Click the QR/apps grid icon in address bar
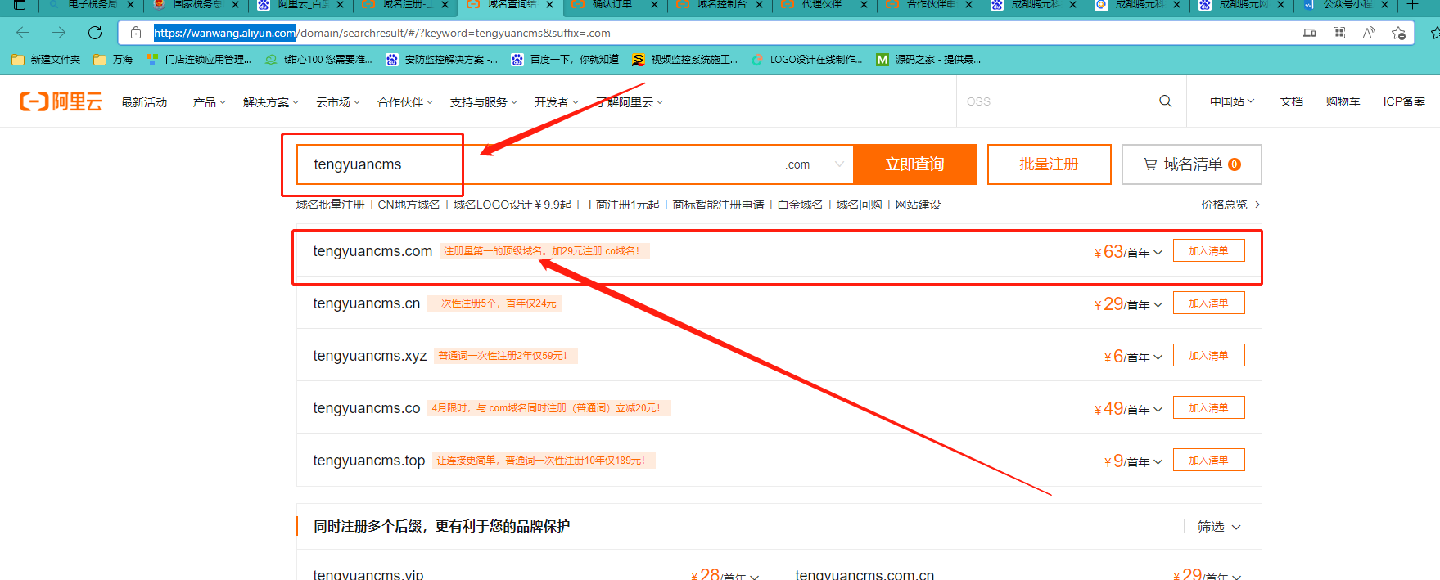 tap(1339, 33)
